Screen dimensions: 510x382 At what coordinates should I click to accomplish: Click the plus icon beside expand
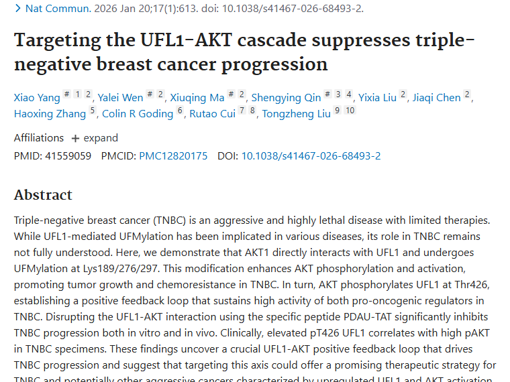75,138
